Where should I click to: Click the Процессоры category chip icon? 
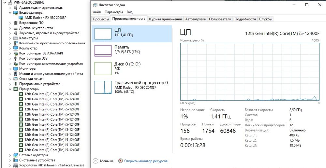pyautogui.click(x=15, y=89)
